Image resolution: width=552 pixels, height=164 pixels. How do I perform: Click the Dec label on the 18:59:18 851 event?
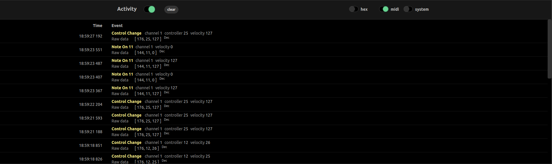[x=164, y=147]
